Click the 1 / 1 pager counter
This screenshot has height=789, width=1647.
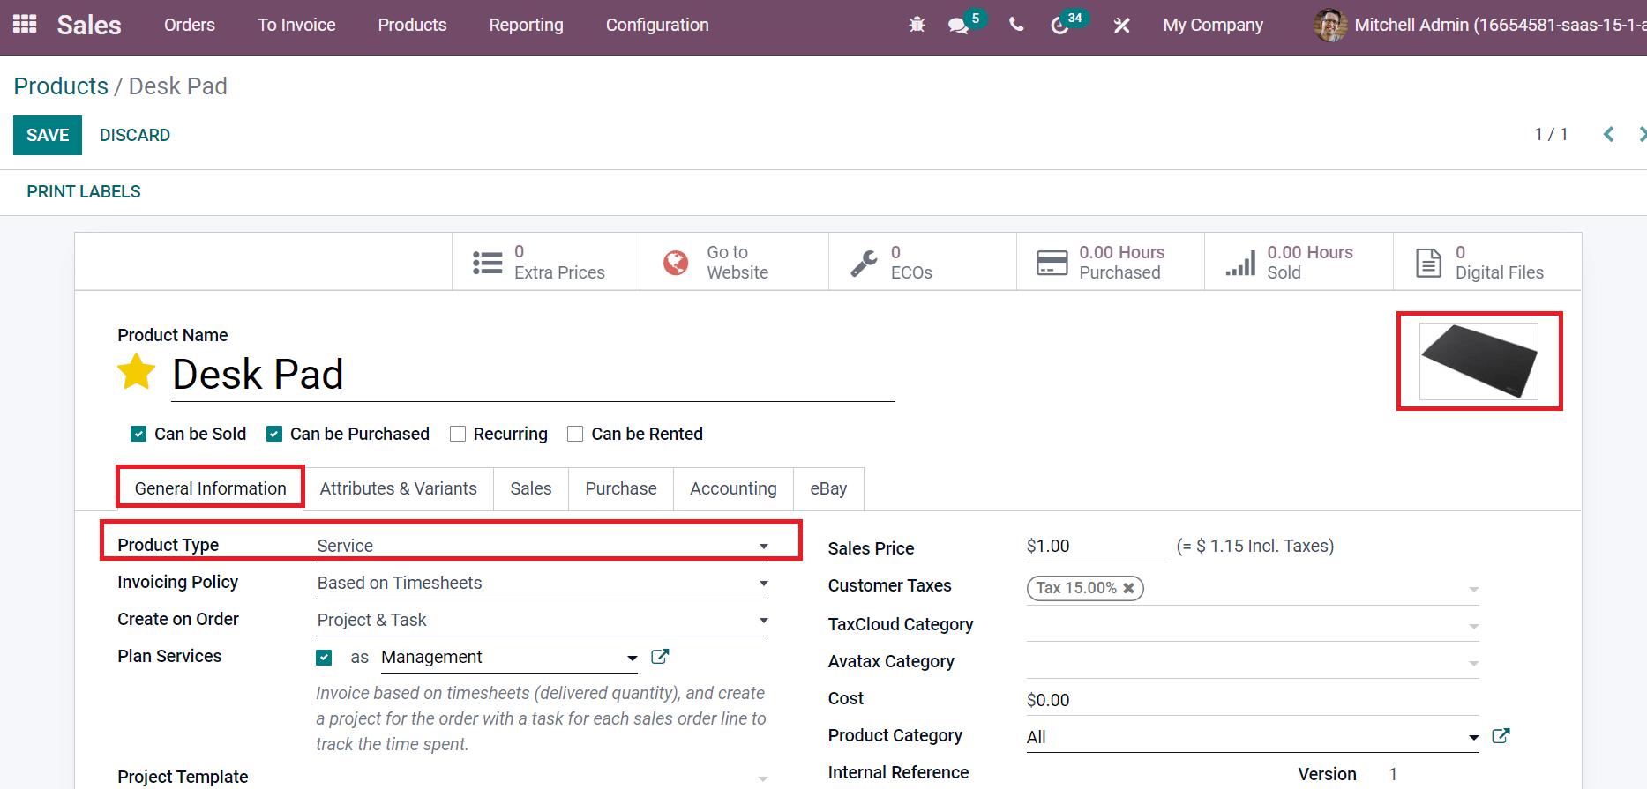pyautogui.click(x=1551, y=134)
